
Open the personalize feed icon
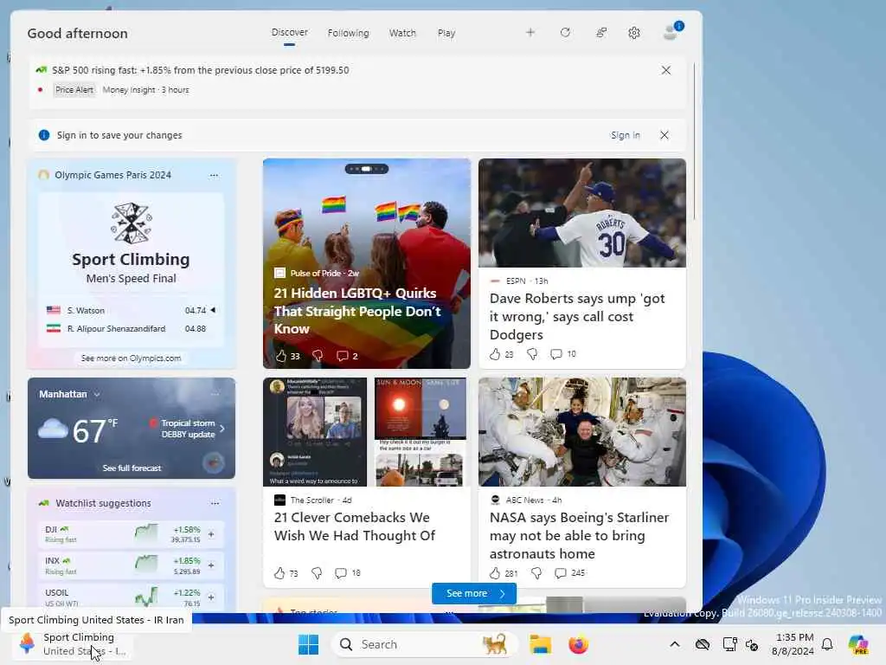[x=601, y=33]
